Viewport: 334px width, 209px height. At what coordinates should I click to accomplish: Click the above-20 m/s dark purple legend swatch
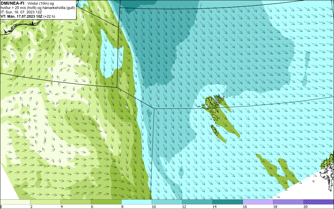pyautogui.click(x=319, y=202)
